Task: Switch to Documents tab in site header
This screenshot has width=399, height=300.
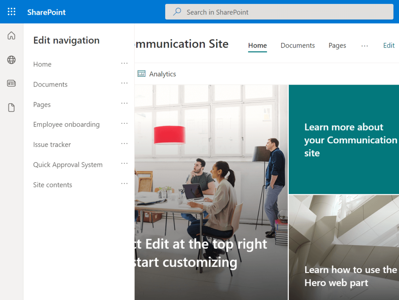Action: (298, 45)
